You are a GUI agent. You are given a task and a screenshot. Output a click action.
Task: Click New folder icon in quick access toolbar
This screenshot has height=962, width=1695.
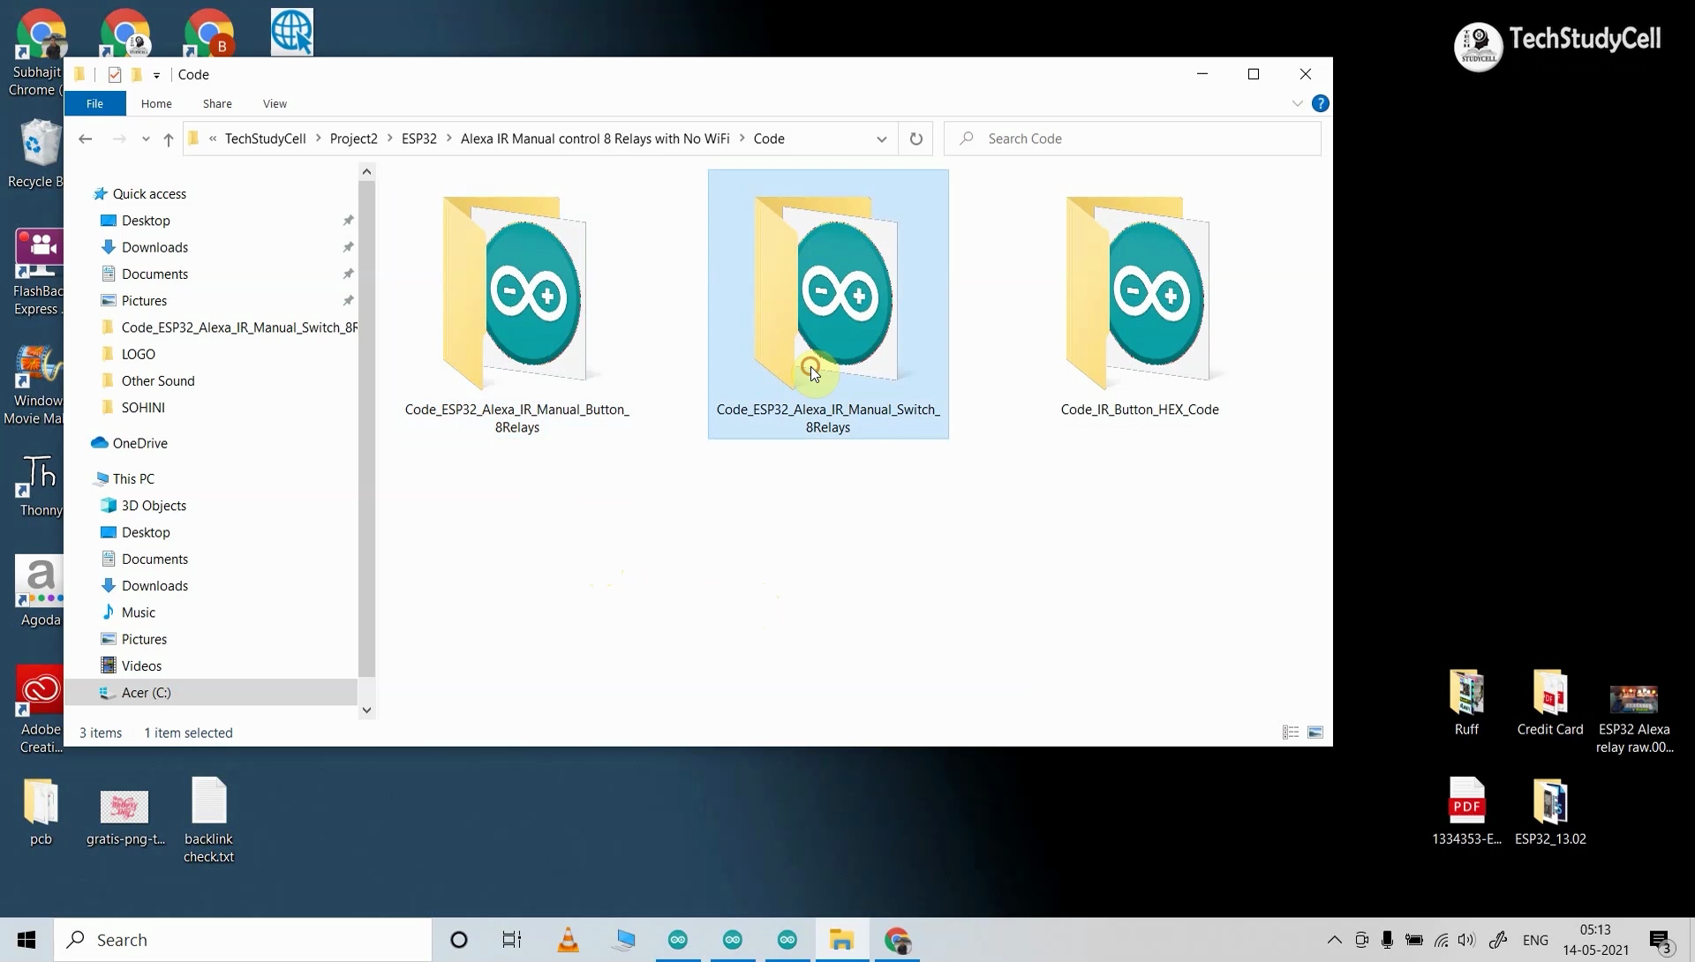[x=137, y=74]
